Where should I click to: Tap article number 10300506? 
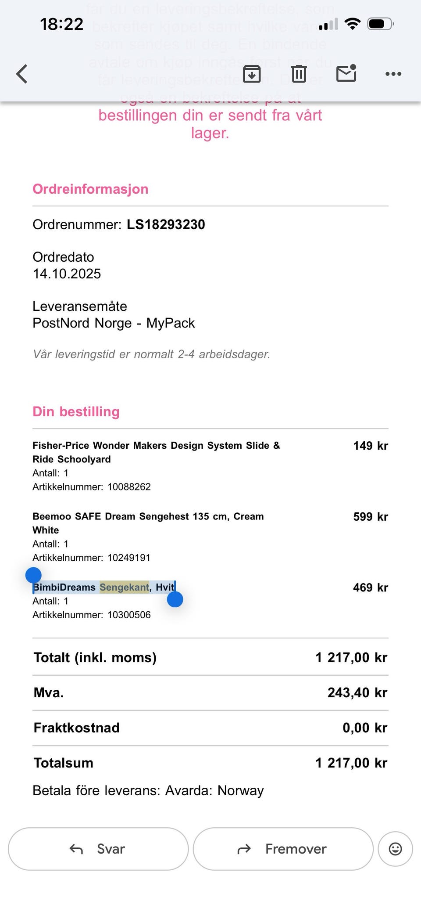129,615
